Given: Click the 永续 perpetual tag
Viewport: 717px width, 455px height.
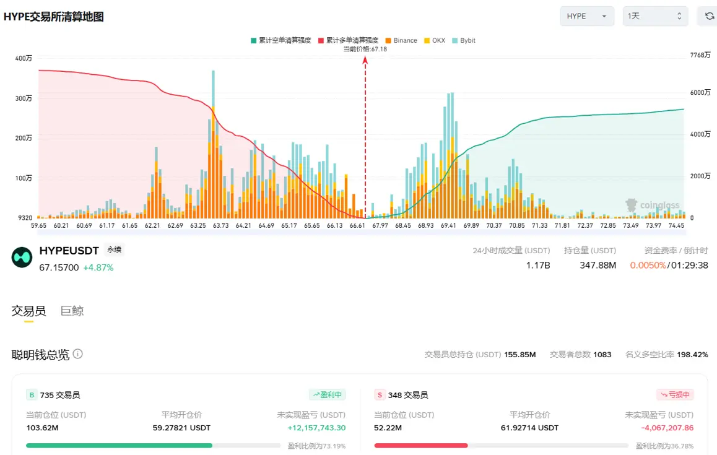Looking at the screenshot, I should [115, 249].
